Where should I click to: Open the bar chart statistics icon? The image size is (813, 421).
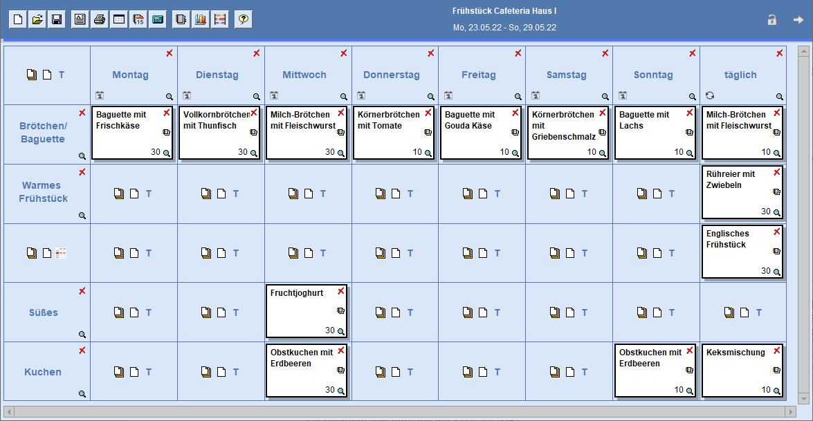(201, 19)
